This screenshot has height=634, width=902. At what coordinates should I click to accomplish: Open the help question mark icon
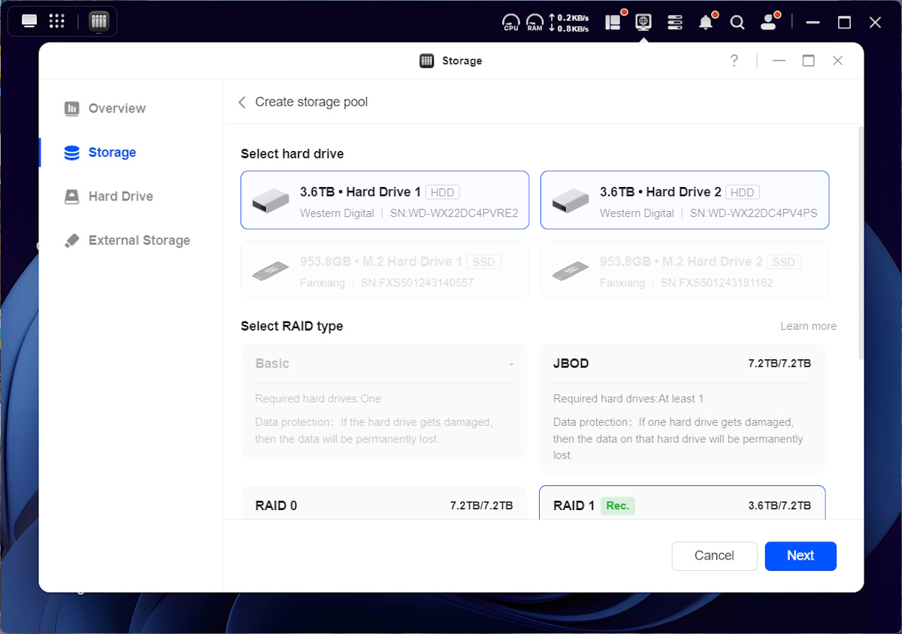[734, 61]
